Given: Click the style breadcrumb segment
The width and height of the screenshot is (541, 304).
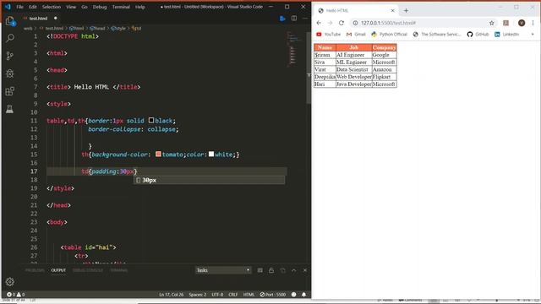Looking at the screenshot, I should tap(118, 28).
